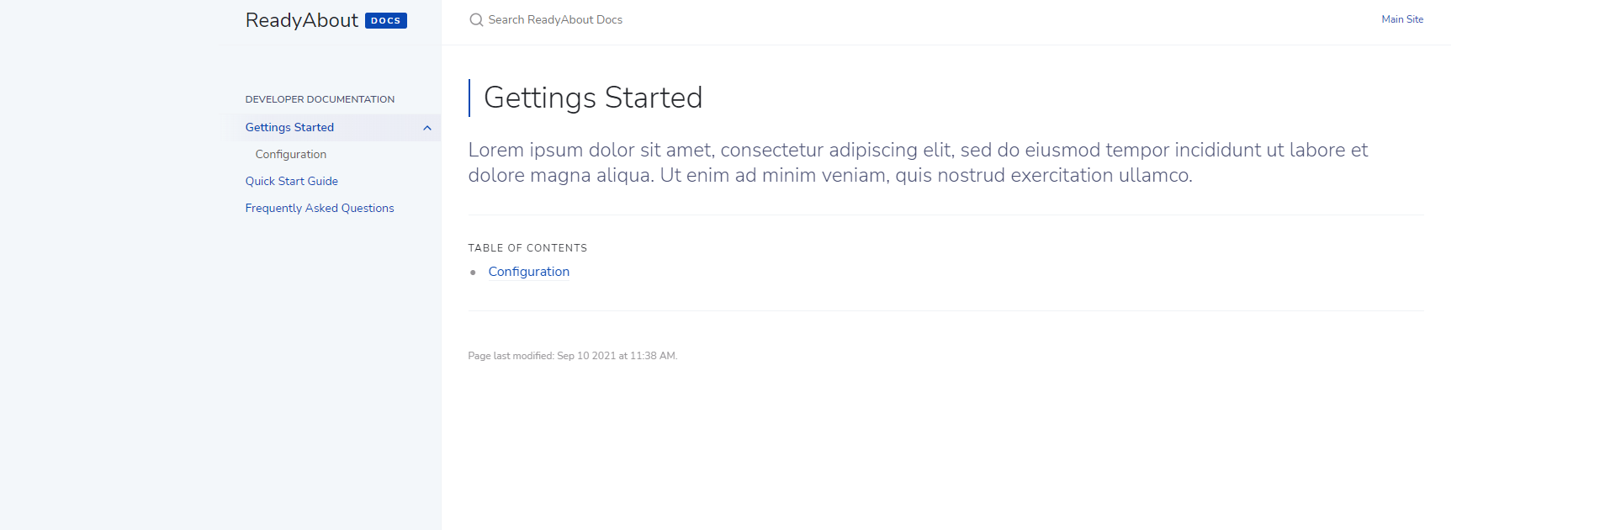1605x530 pixels.
Task: Collapse the Gettings Started chevron
Action: pyautogui.click(x=427, y=128)
